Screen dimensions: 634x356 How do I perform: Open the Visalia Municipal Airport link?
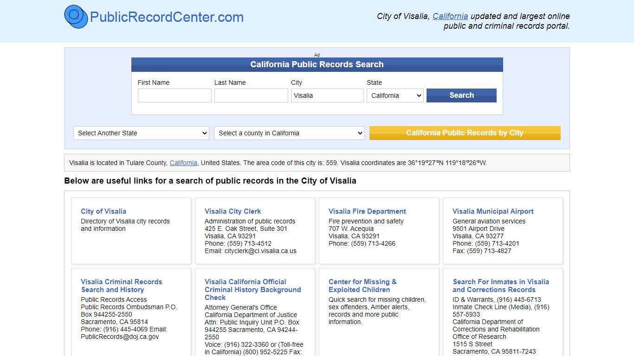493,211
